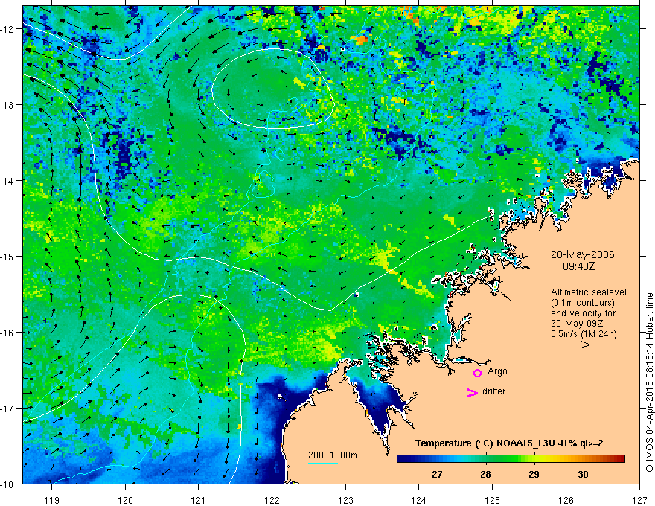
Task: Click the colorbar label '29'
Action: coord(534,474)
